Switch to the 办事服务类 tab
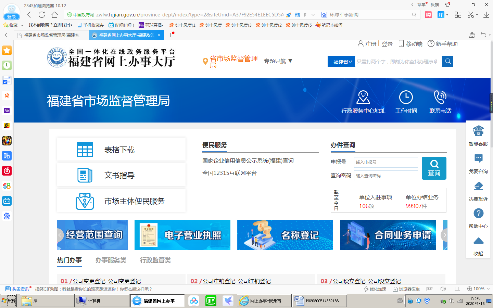Screen dimensions: 493x308 click(111, 260)
